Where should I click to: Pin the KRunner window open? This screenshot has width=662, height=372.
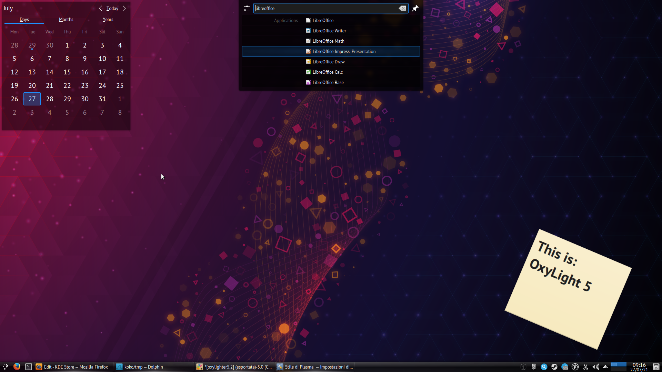[415, 8]
